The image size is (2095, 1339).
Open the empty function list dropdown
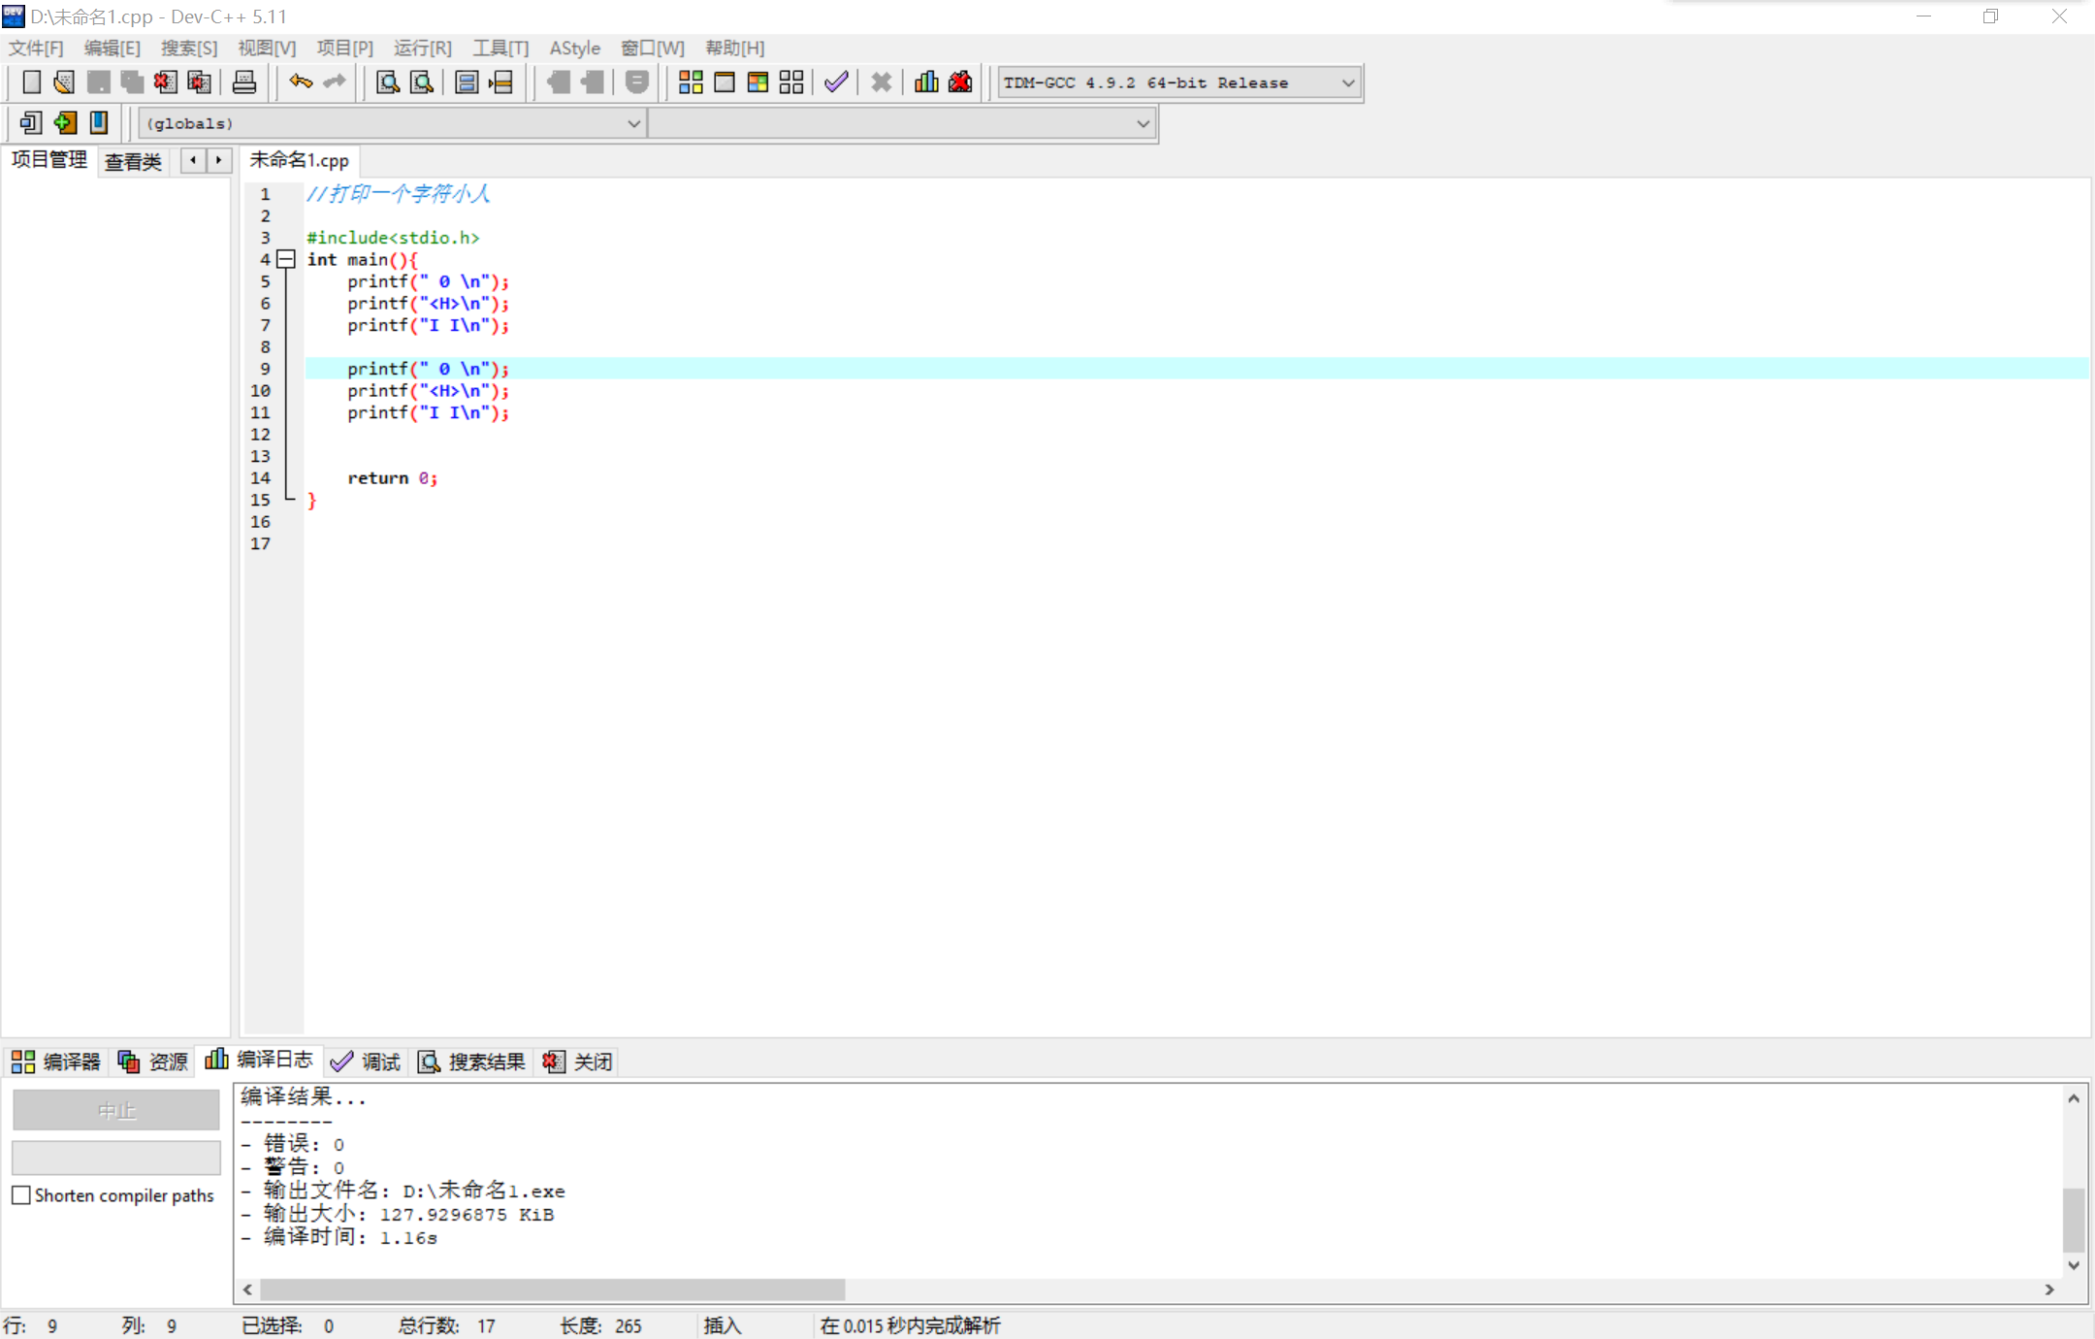coord(1143,123)
